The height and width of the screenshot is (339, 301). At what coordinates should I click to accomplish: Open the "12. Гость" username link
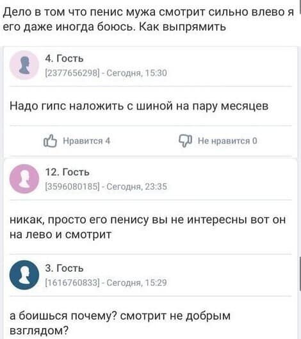point(67,172)
